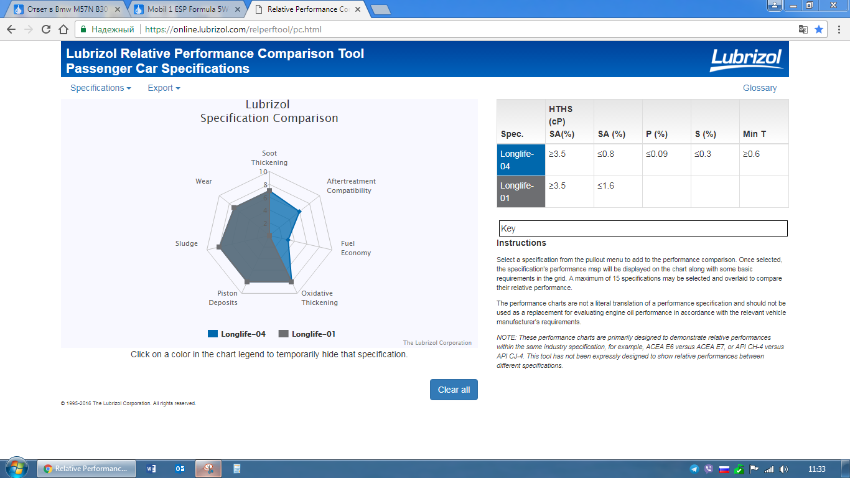Click the 'Instructions' heading
The width and height of the screenshot is (850, 478).
tap(521, 243)
